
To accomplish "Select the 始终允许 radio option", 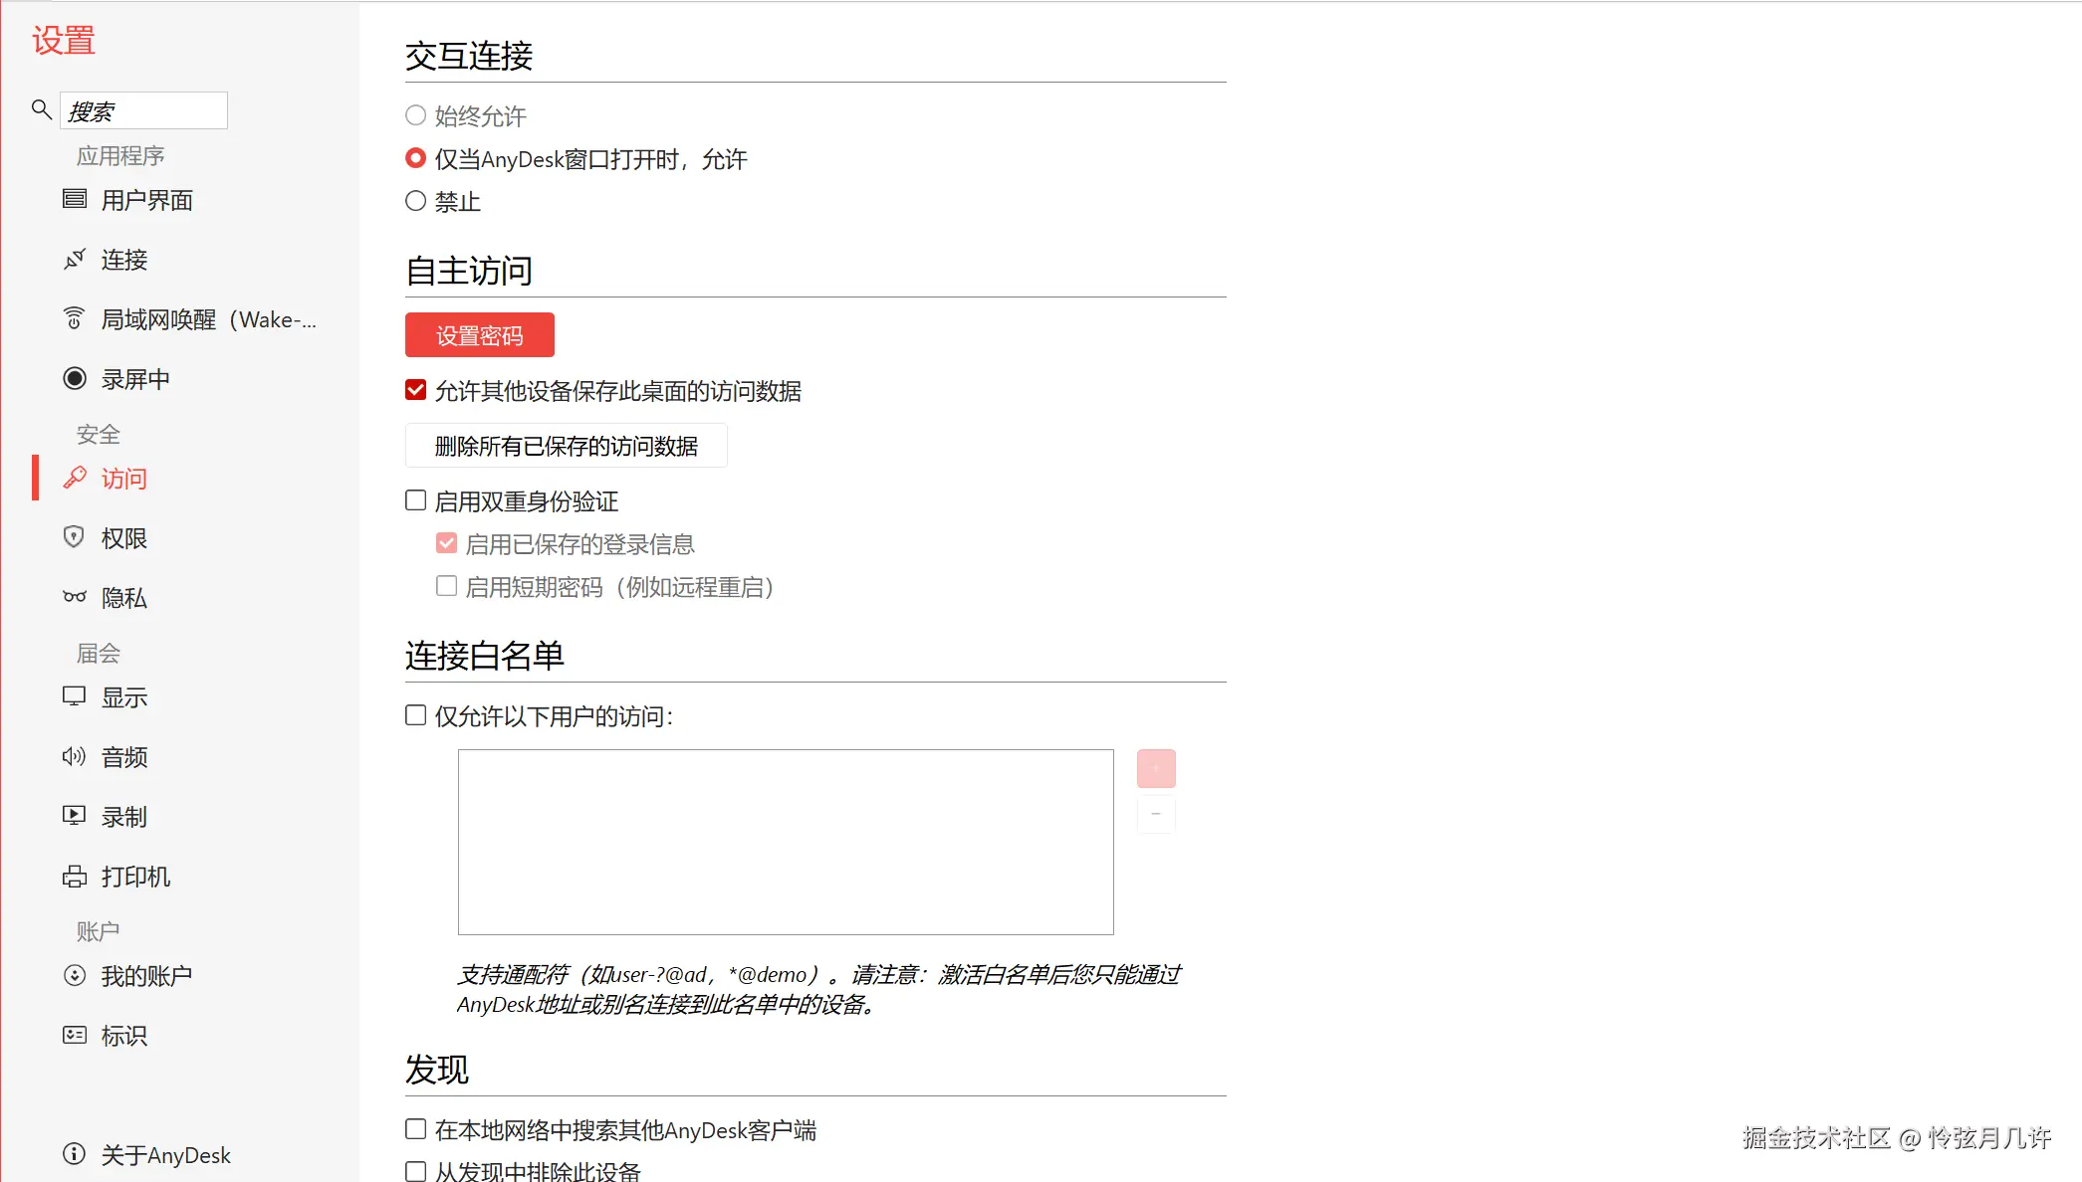I will (x=416, y=115).
